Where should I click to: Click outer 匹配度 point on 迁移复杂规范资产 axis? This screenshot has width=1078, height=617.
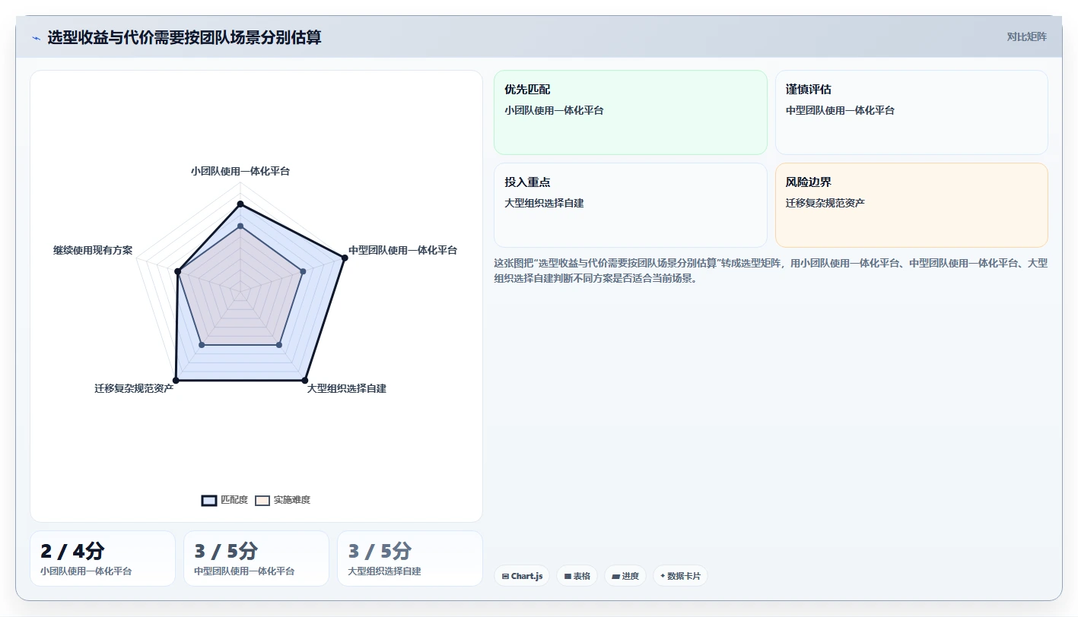click(x=176, y=379)
